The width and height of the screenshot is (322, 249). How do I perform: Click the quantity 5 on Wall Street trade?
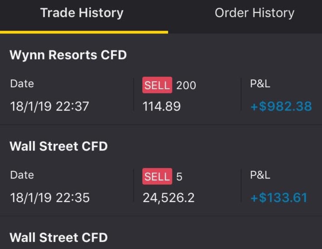point(179,177)
